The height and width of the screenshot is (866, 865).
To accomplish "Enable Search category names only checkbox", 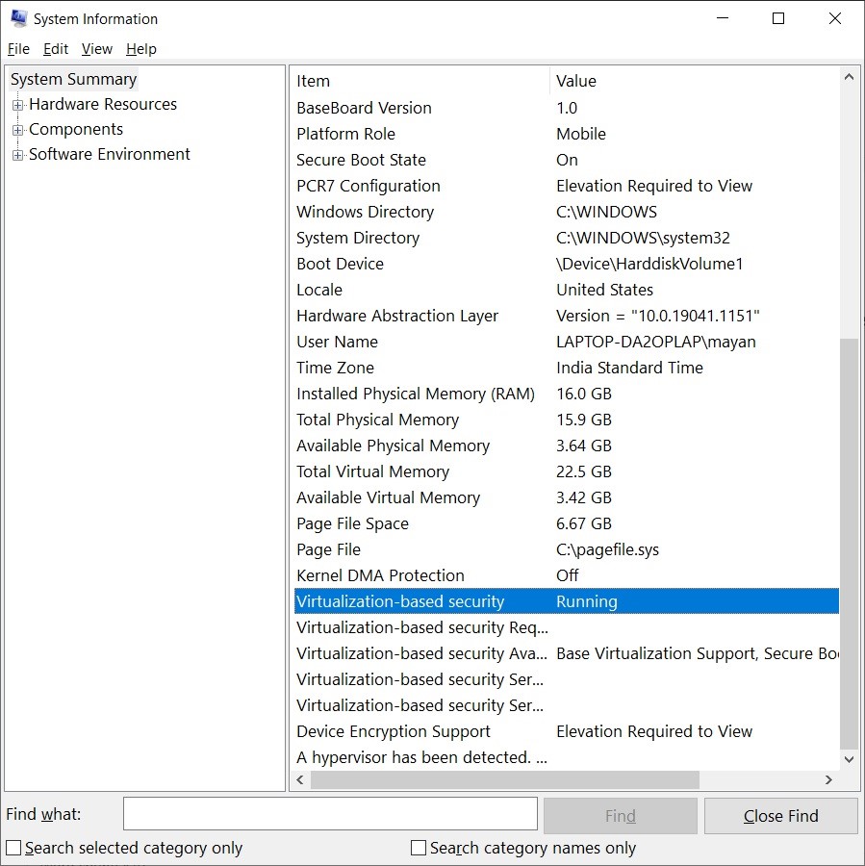I will 419,848.
